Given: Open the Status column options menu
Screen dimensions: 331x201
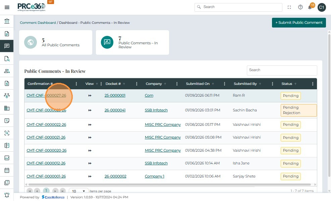Looking at the screenshot, I should tap(313, 84).
